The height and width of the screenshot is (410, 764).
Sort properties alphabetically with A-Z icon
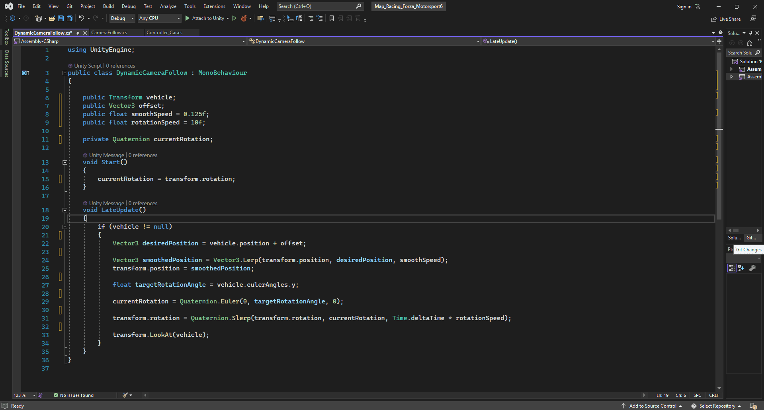(x=741, y=268)
